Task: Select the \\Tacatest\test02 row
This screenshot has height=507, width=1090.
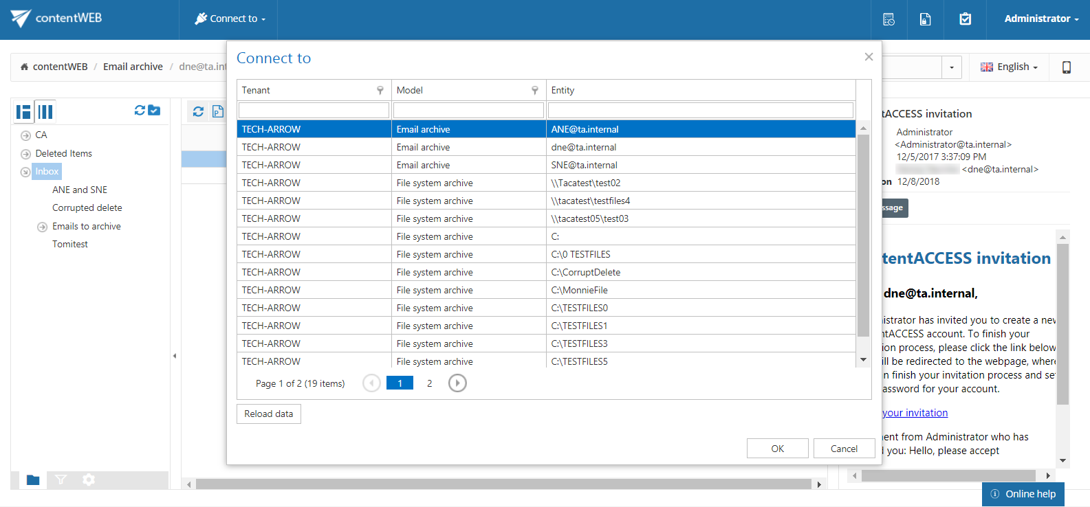Action: pyautogui.click(x=547, y=183)
